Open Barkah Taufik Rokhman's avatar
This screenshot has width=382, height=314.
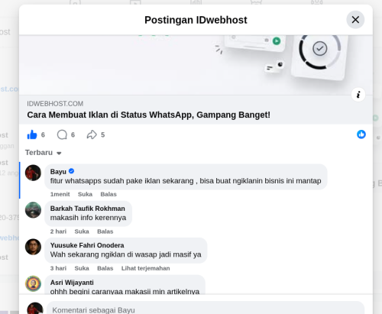(33, 210)
